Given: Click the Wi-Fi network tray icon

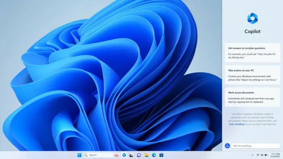Looking at the screenshot, I should pos(258,155).
